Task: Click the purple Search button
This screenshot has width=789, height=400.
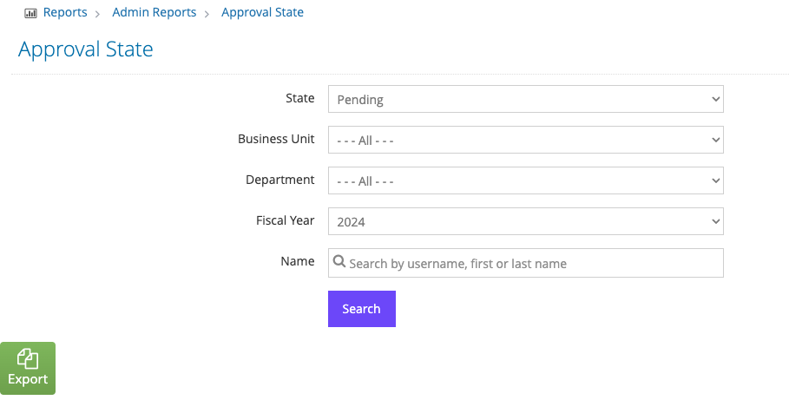Action: point(362,309)
